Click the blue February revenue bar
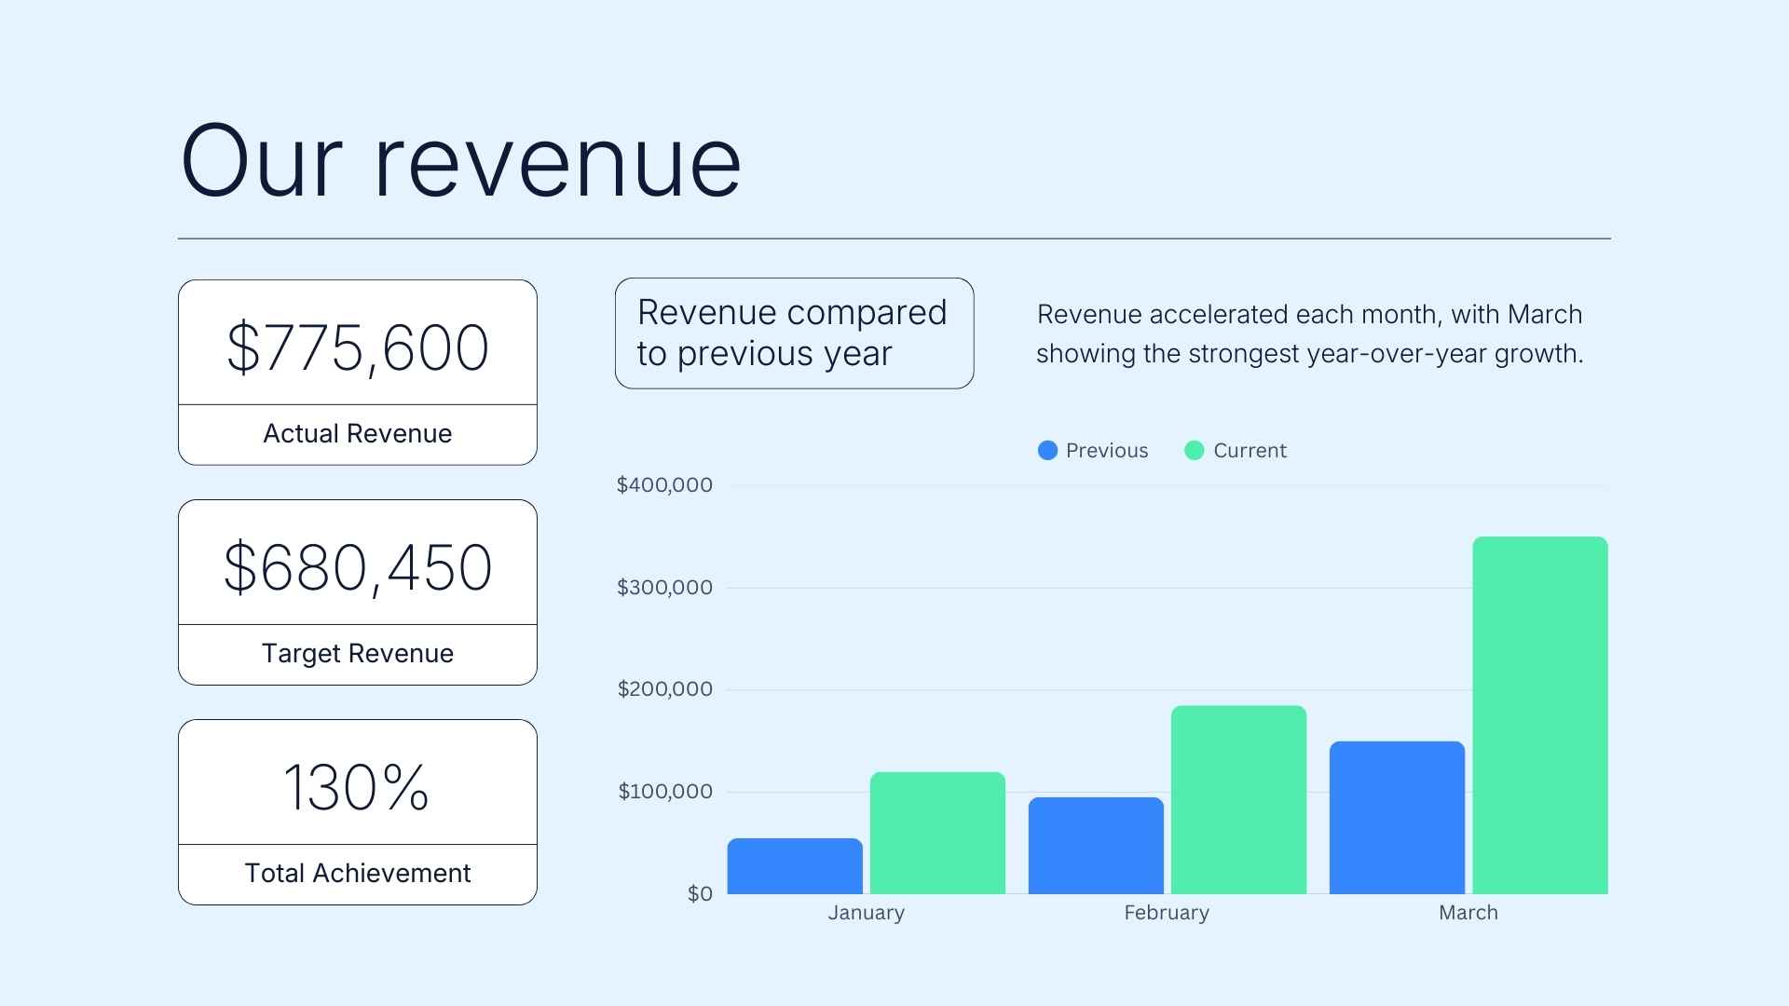Screen dimensions: 1789x1006 pyautogui.click(x=1095, y=843)
